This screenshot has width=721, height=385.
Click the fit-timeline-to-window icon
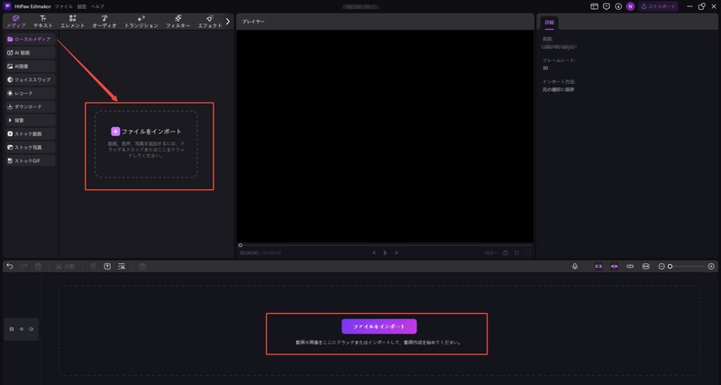click(646, 266)
